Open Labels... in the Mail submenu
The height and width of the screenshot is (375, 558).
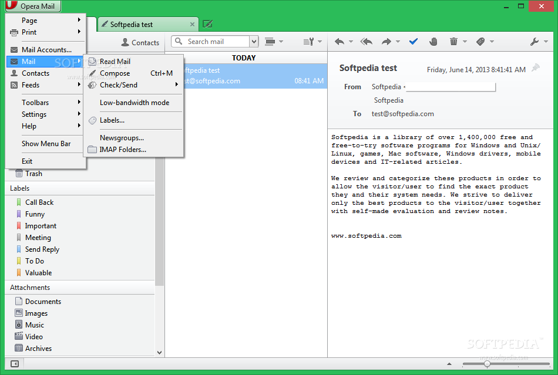(134, 120)
